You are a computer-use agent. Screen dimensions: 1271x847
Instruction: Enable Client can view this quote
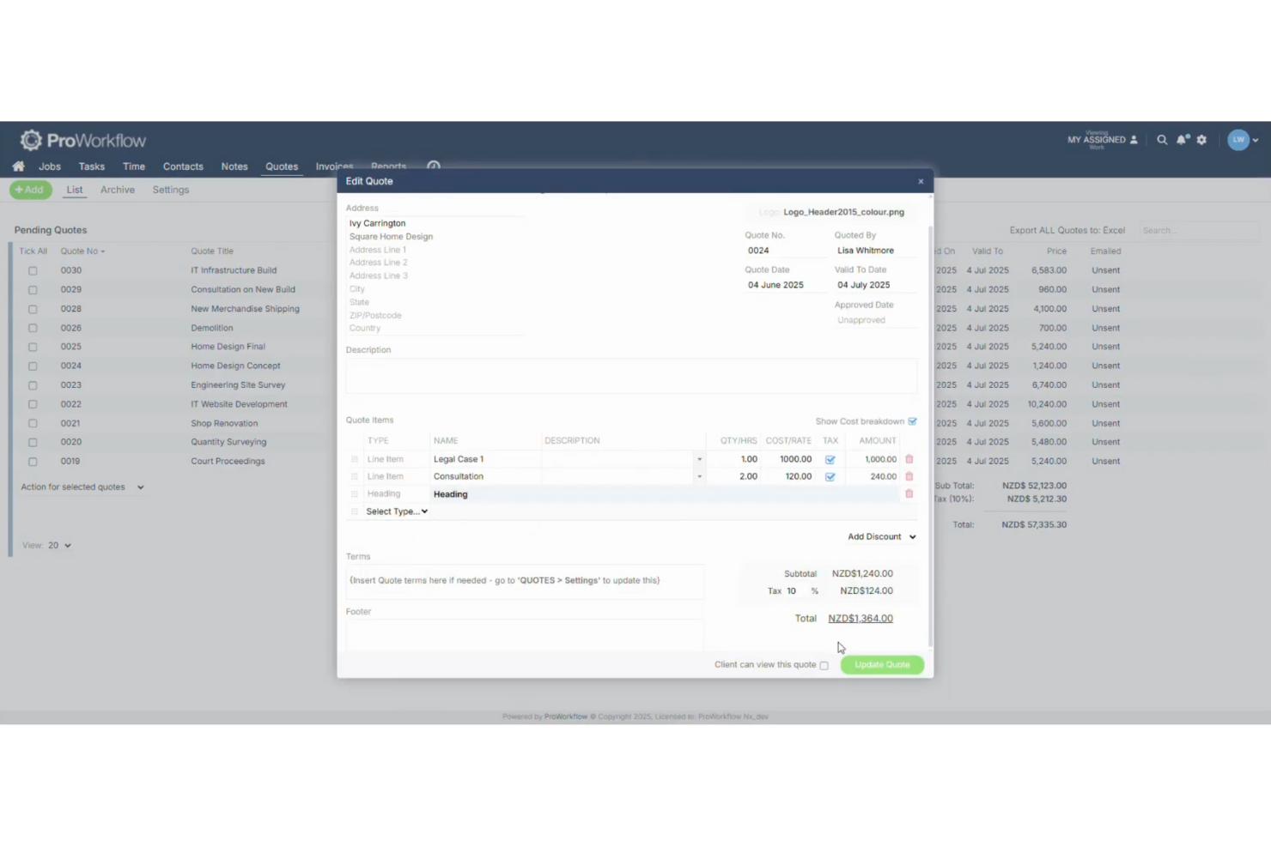[824, 665]
